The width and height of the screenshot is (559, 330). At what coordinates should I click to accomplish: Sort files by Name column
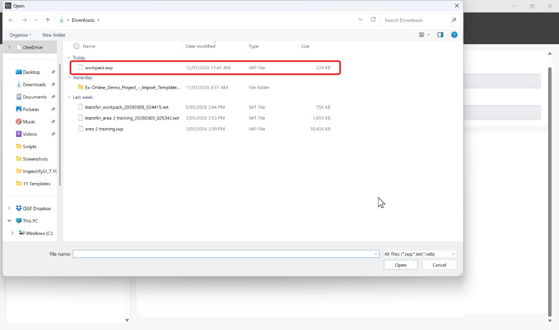(x=89, y=46)
